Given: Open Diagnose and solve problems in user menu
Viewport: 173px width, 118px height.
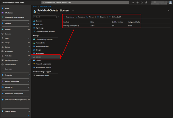Looking at the screenshot, I should pyautogui.click(x=45, y=31).
